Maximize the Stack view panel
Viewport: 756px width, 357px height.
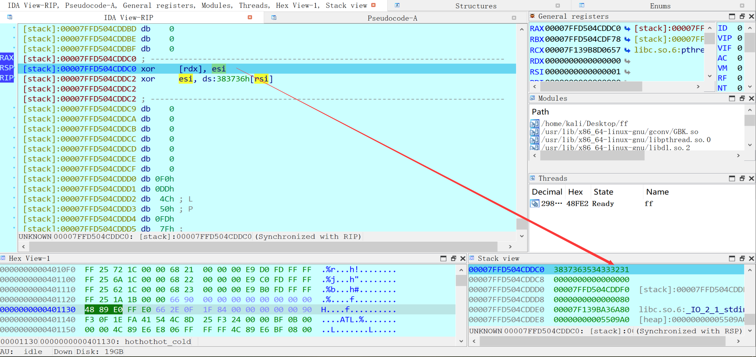[x=732, y=259]
